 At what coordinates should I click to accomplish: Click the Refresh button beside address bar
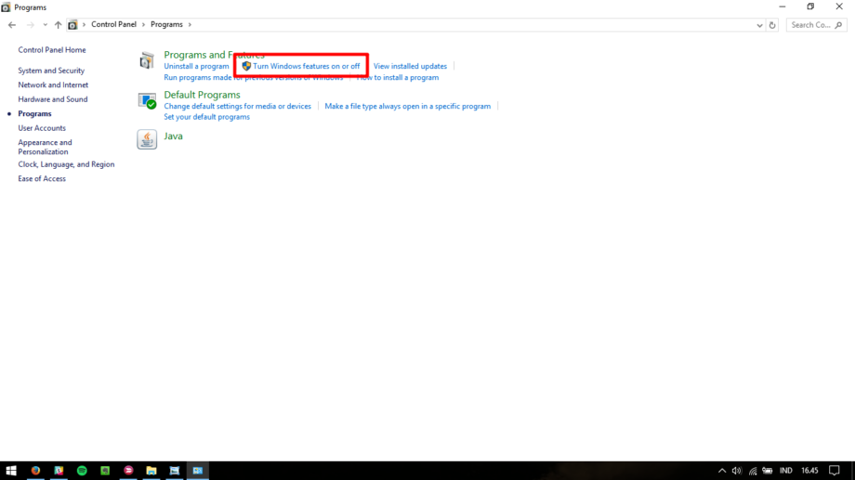[772, 25]
